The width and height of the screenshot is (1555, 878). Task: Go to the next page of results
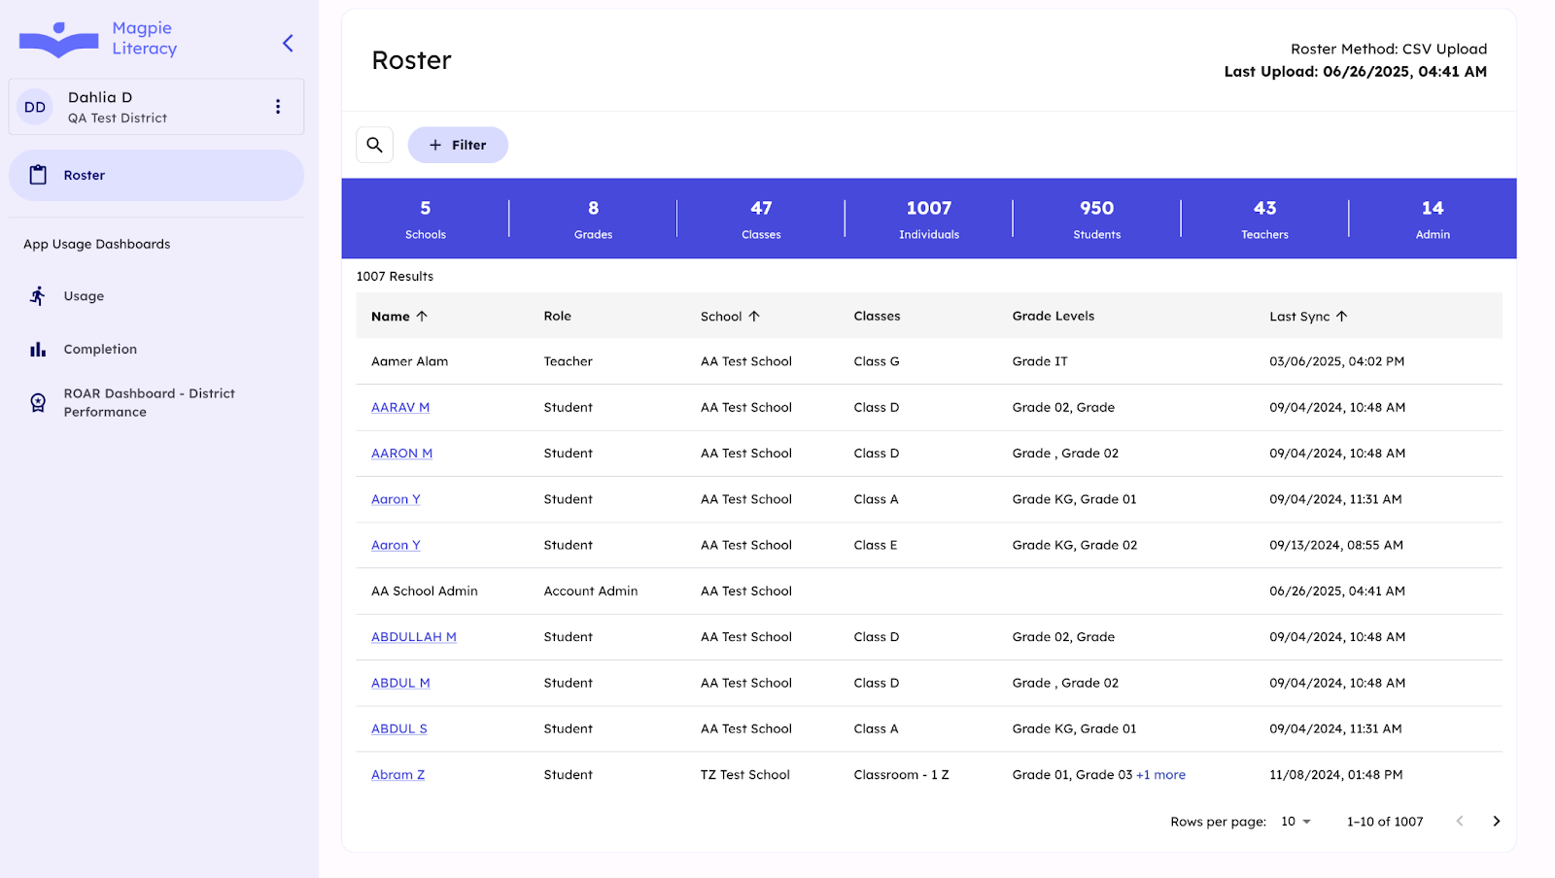pos(1496,822)
